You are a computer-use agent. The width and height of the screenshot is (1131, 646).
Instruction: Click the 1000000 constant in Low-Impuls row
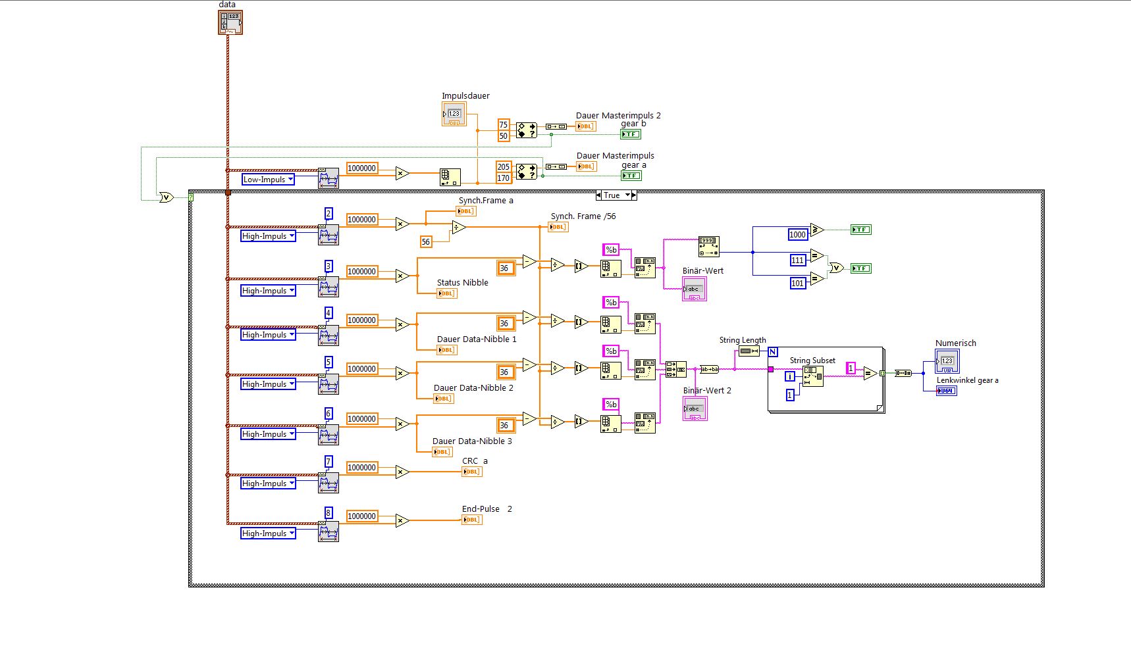point(361,168)
